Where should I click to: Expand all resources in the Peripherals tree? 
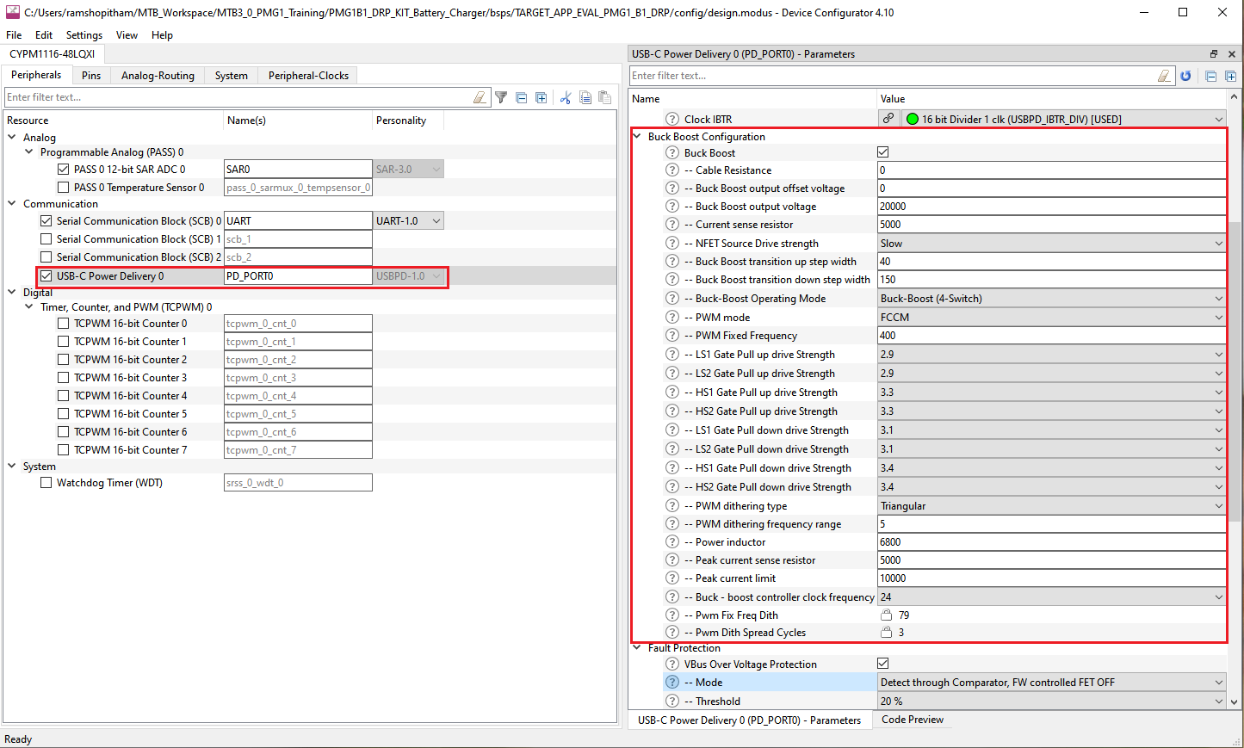coord(541,97)
